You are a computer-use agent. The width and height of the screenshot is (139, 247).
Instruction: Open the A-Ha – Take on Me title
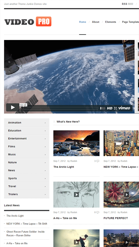click(65, 218)
